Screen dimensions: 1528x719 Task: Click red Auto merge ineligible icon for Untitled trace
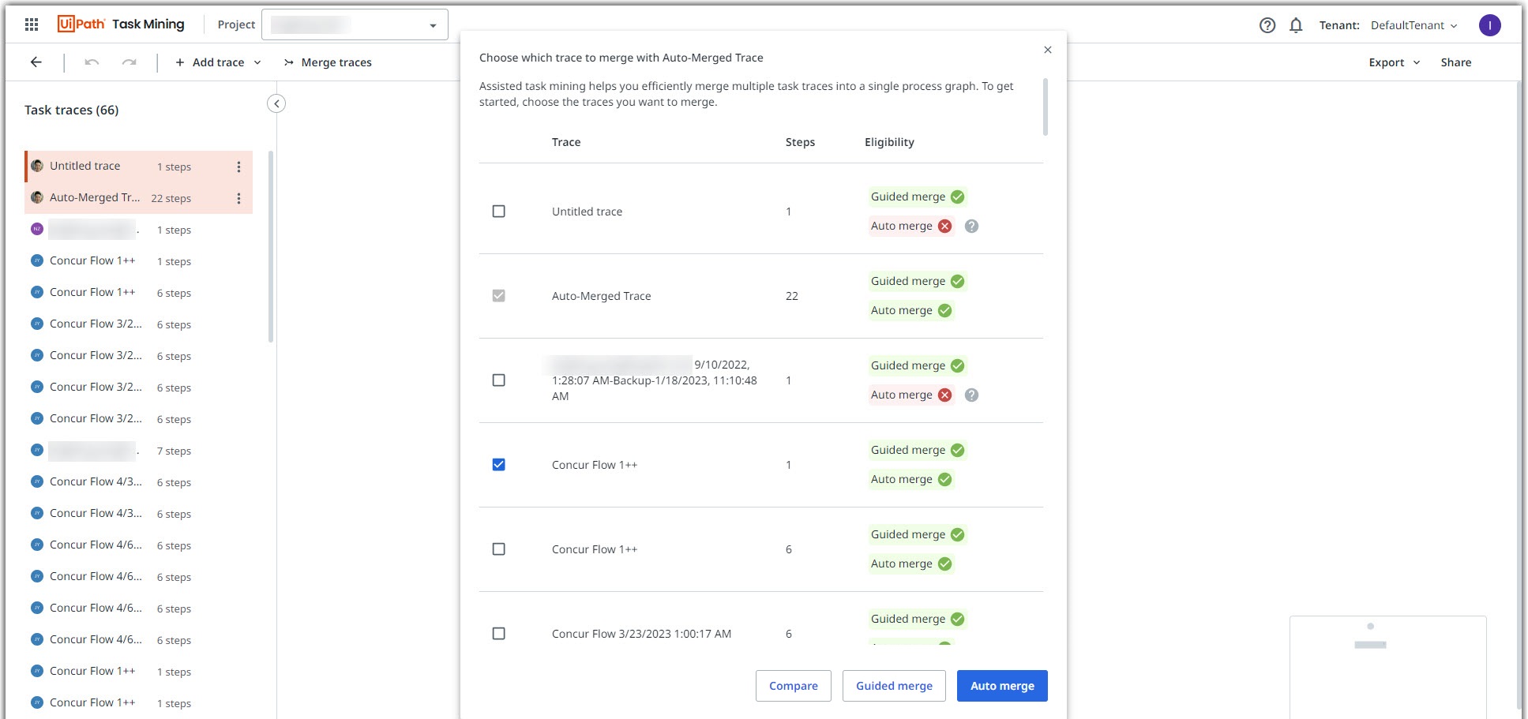[945, 227]
